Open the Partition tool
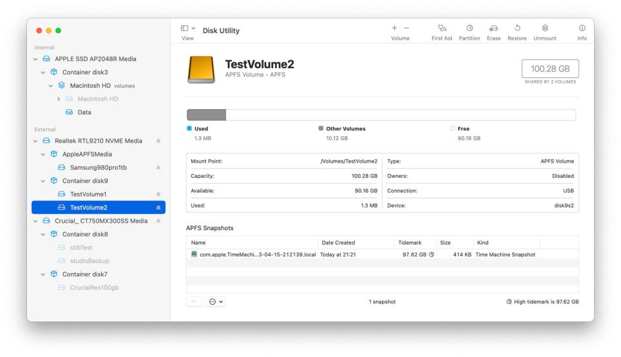Viewport: 621px width, 357px height. (469, 28)
